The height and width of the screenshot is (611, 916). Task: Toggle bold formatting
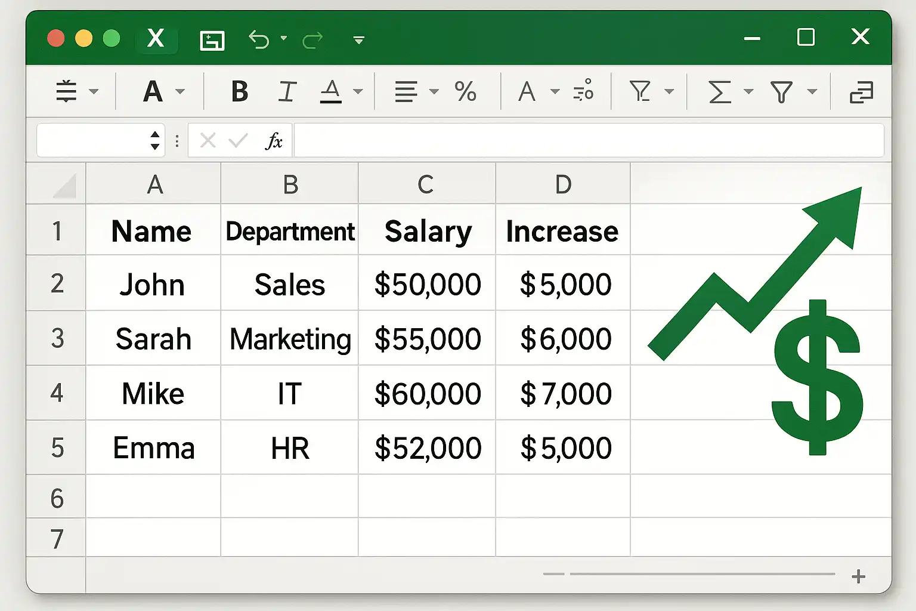pos(240,92)
